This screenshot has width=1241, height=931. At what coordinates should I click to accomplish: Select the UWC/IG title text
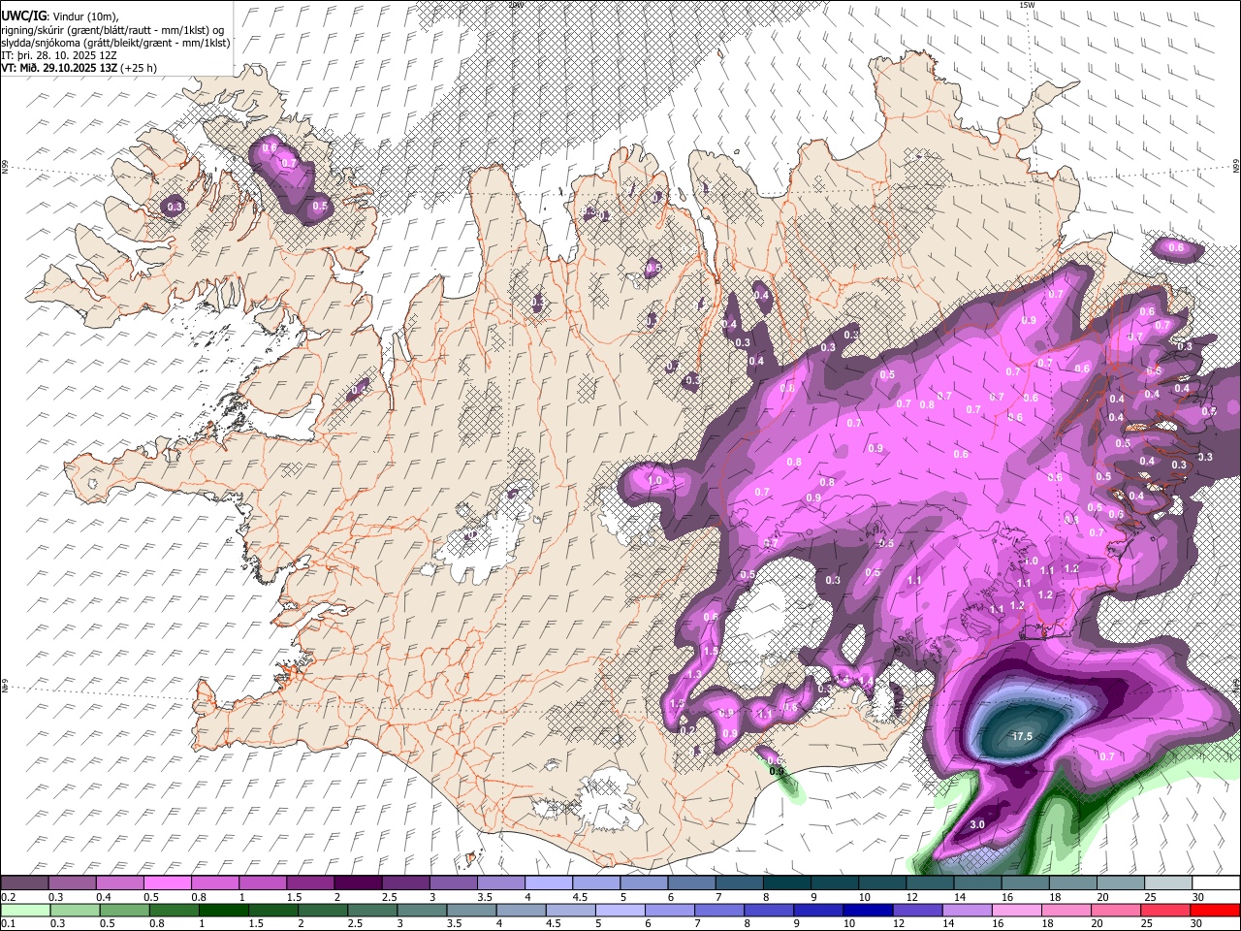coord(23,16)
